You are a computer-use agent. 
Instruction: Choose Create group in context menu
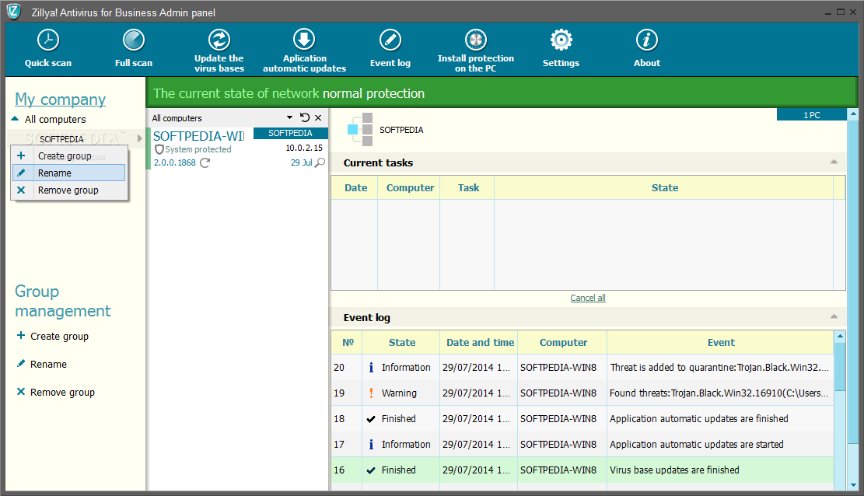[69, 156]
